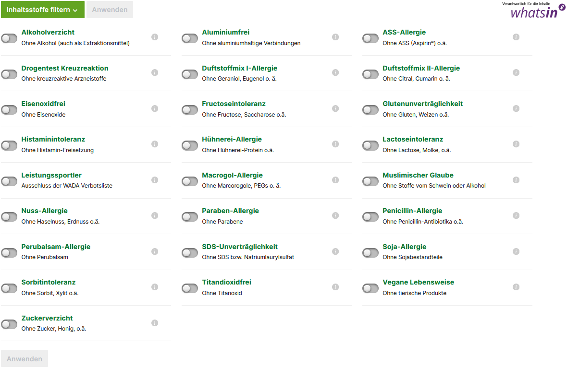Enable Muslimischer Glaube toggle
567x368 pixels.
370,181
